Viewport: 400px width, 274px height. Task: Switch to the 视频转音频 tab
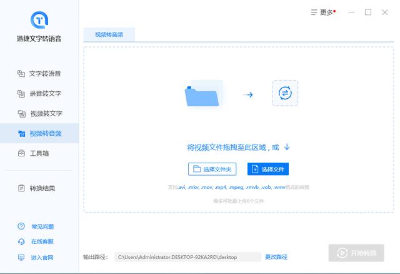tap(109, 34)
